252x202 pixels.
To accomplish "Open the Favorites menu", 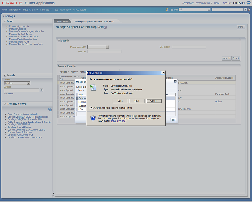I will 46,9.
